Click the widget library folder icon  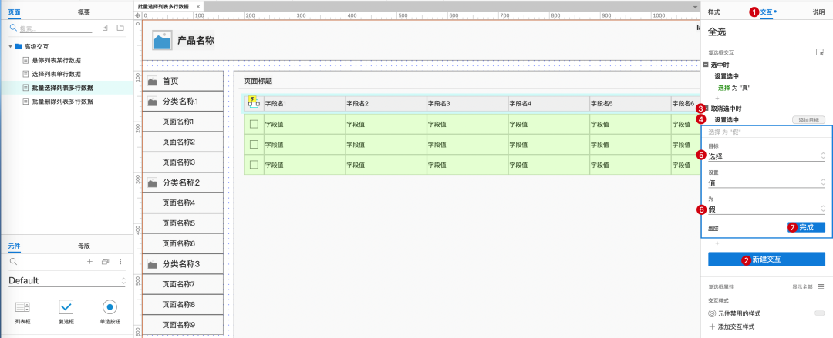(105, 262)
